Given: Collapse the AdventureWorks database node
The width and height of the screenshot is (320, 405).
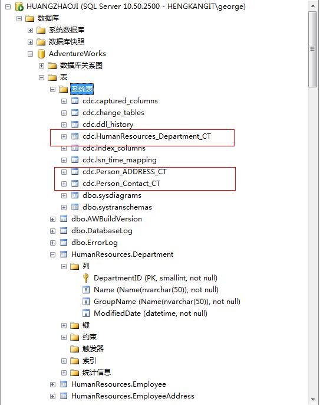Looking at the screenshot, I should (31, 54).
